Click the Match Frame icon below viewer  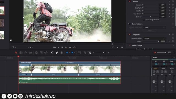113,47
